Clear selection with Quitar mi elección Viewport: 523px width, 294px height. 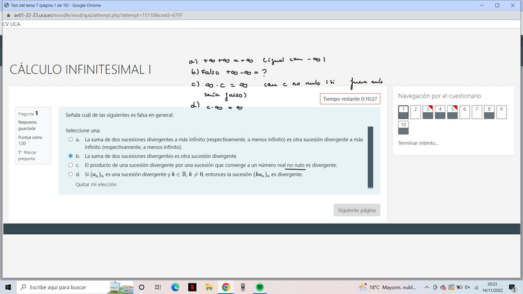[96, 184]
